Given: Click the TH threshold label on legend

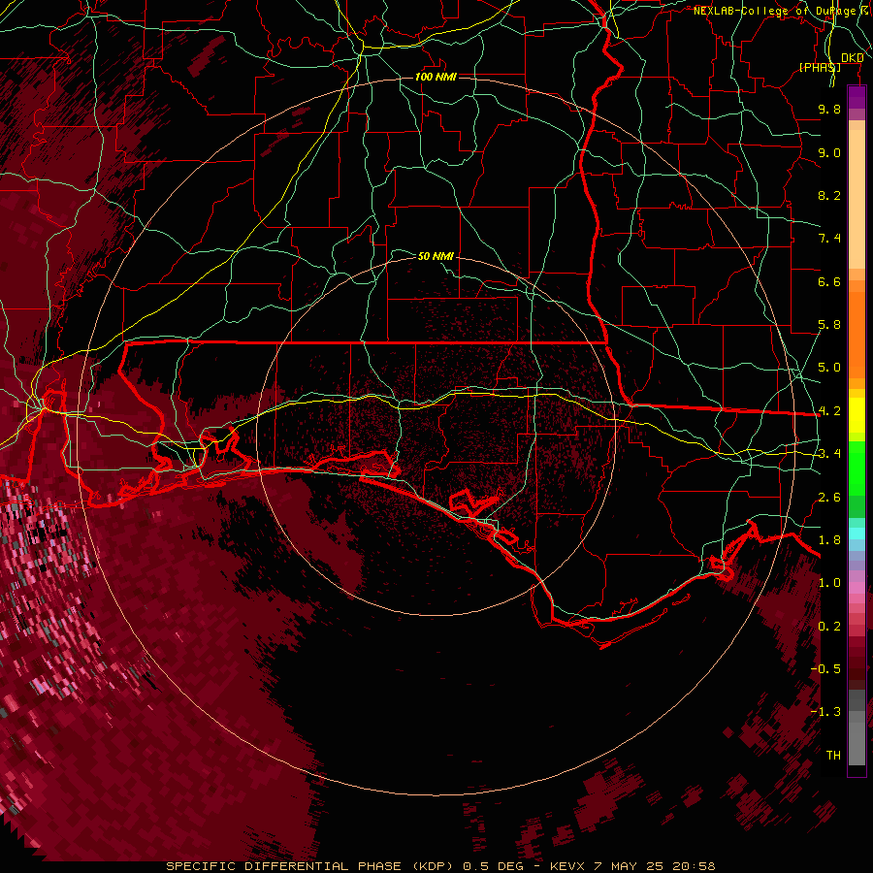Looking at the screenshot, I should coord(833,756).
